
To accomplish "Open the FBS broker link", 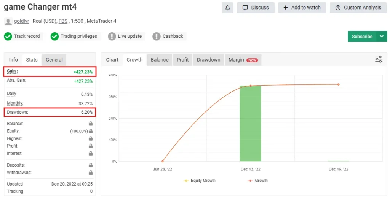I will 63,21.
